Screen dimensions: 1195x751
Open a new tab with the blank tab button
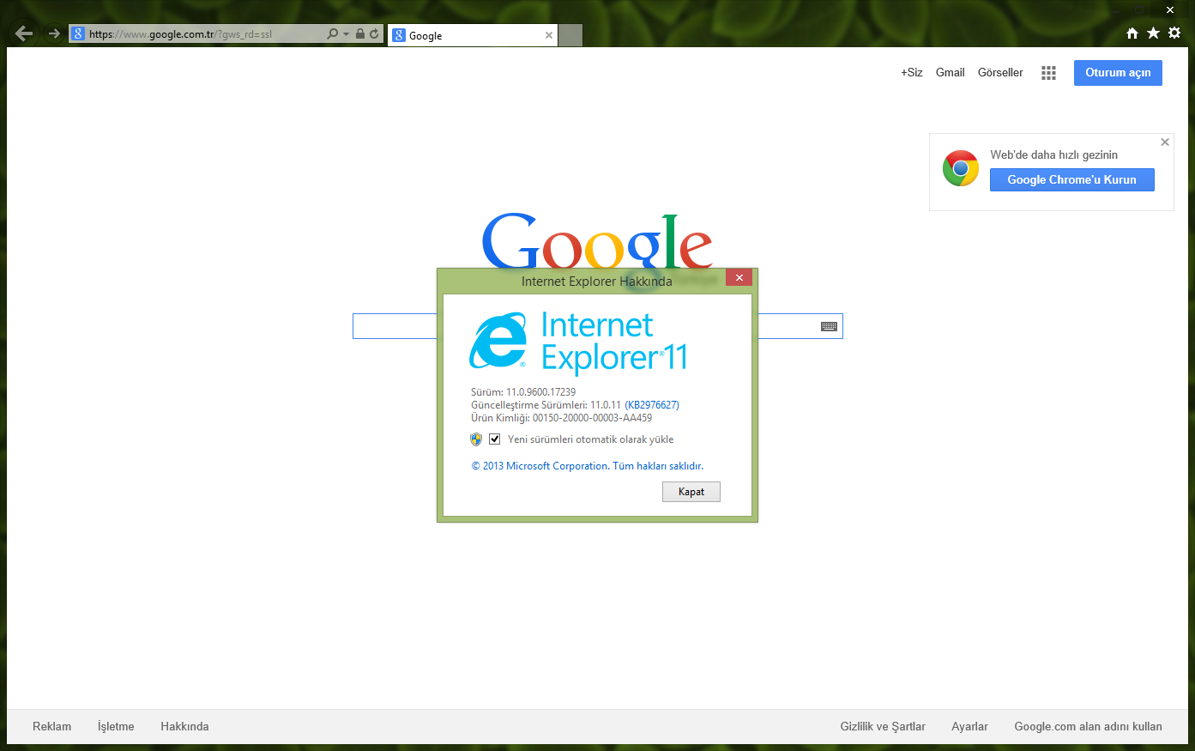570,35
